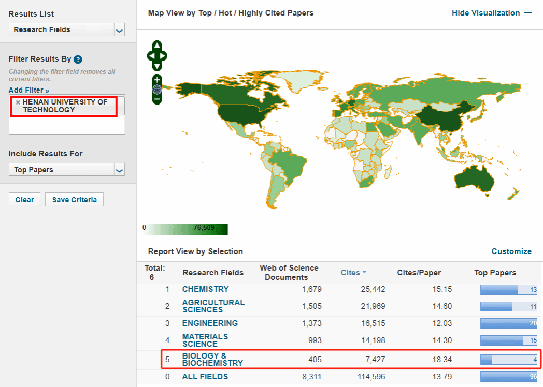Click the Add Filter link

coord(28,90)
